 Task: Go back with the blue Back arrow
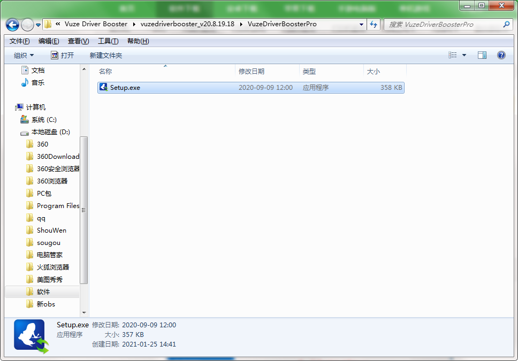tap(12, 25)
